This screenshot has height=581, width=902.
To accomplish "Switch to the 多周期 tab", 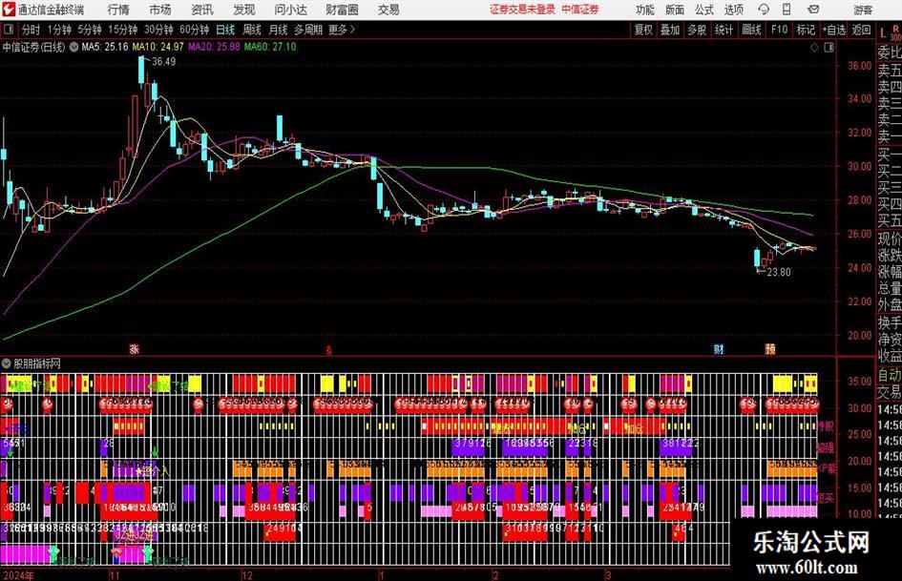I will tap(308, 30).
